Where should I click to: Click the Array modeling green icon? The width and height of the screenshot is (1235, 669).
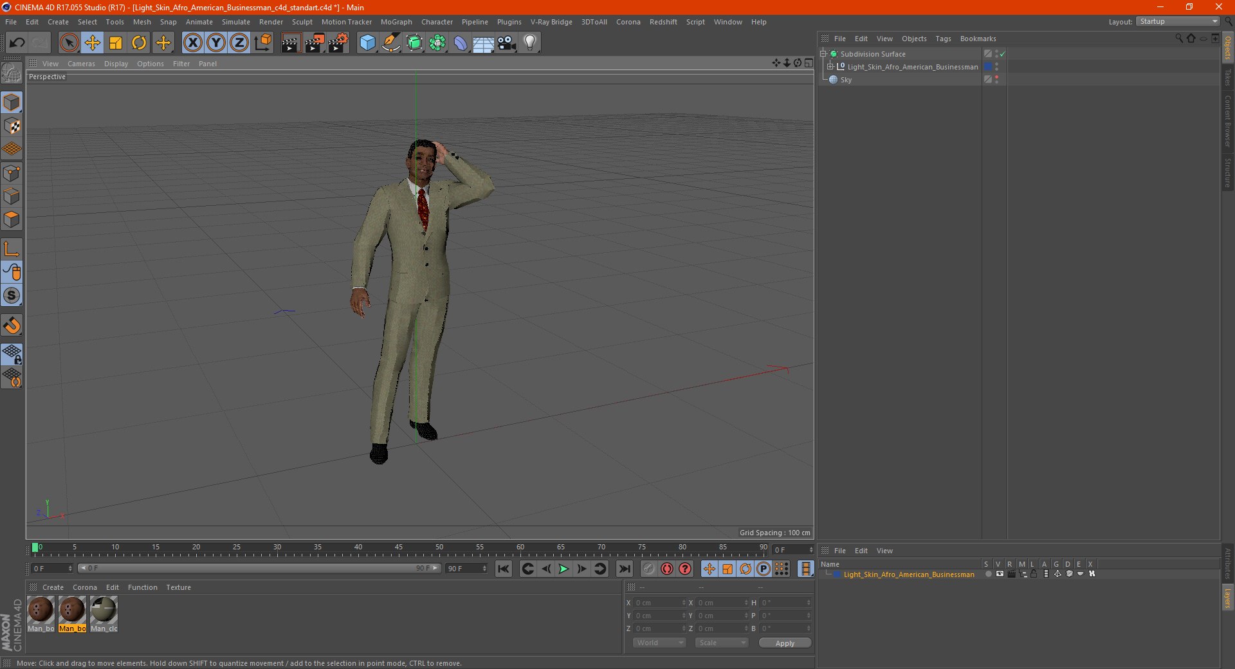437,43
